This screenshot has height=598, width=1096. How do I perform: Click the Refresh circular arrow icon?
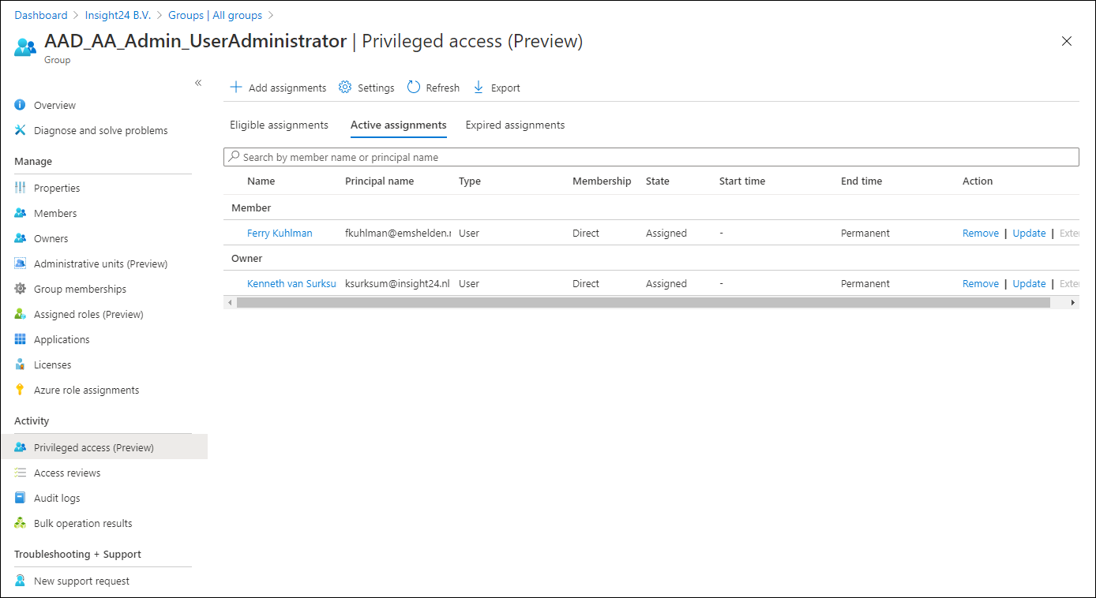tap(414, 88)
